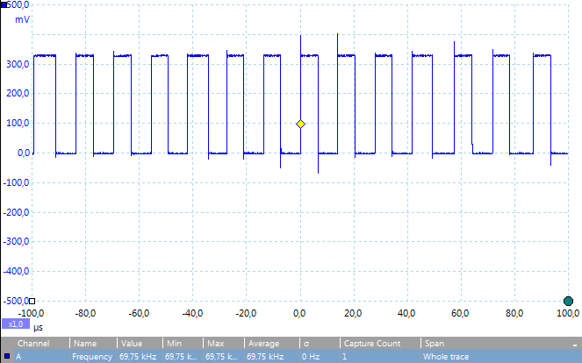
Task: Select the σ column header
Action: pyautogui.click(x=306, y=344)
